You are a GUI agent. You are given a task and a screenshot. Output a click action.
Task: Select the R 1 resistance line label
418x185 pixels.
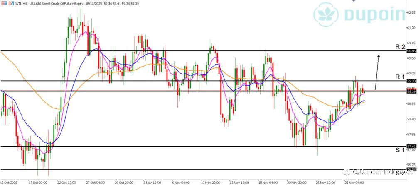point(400,77)
